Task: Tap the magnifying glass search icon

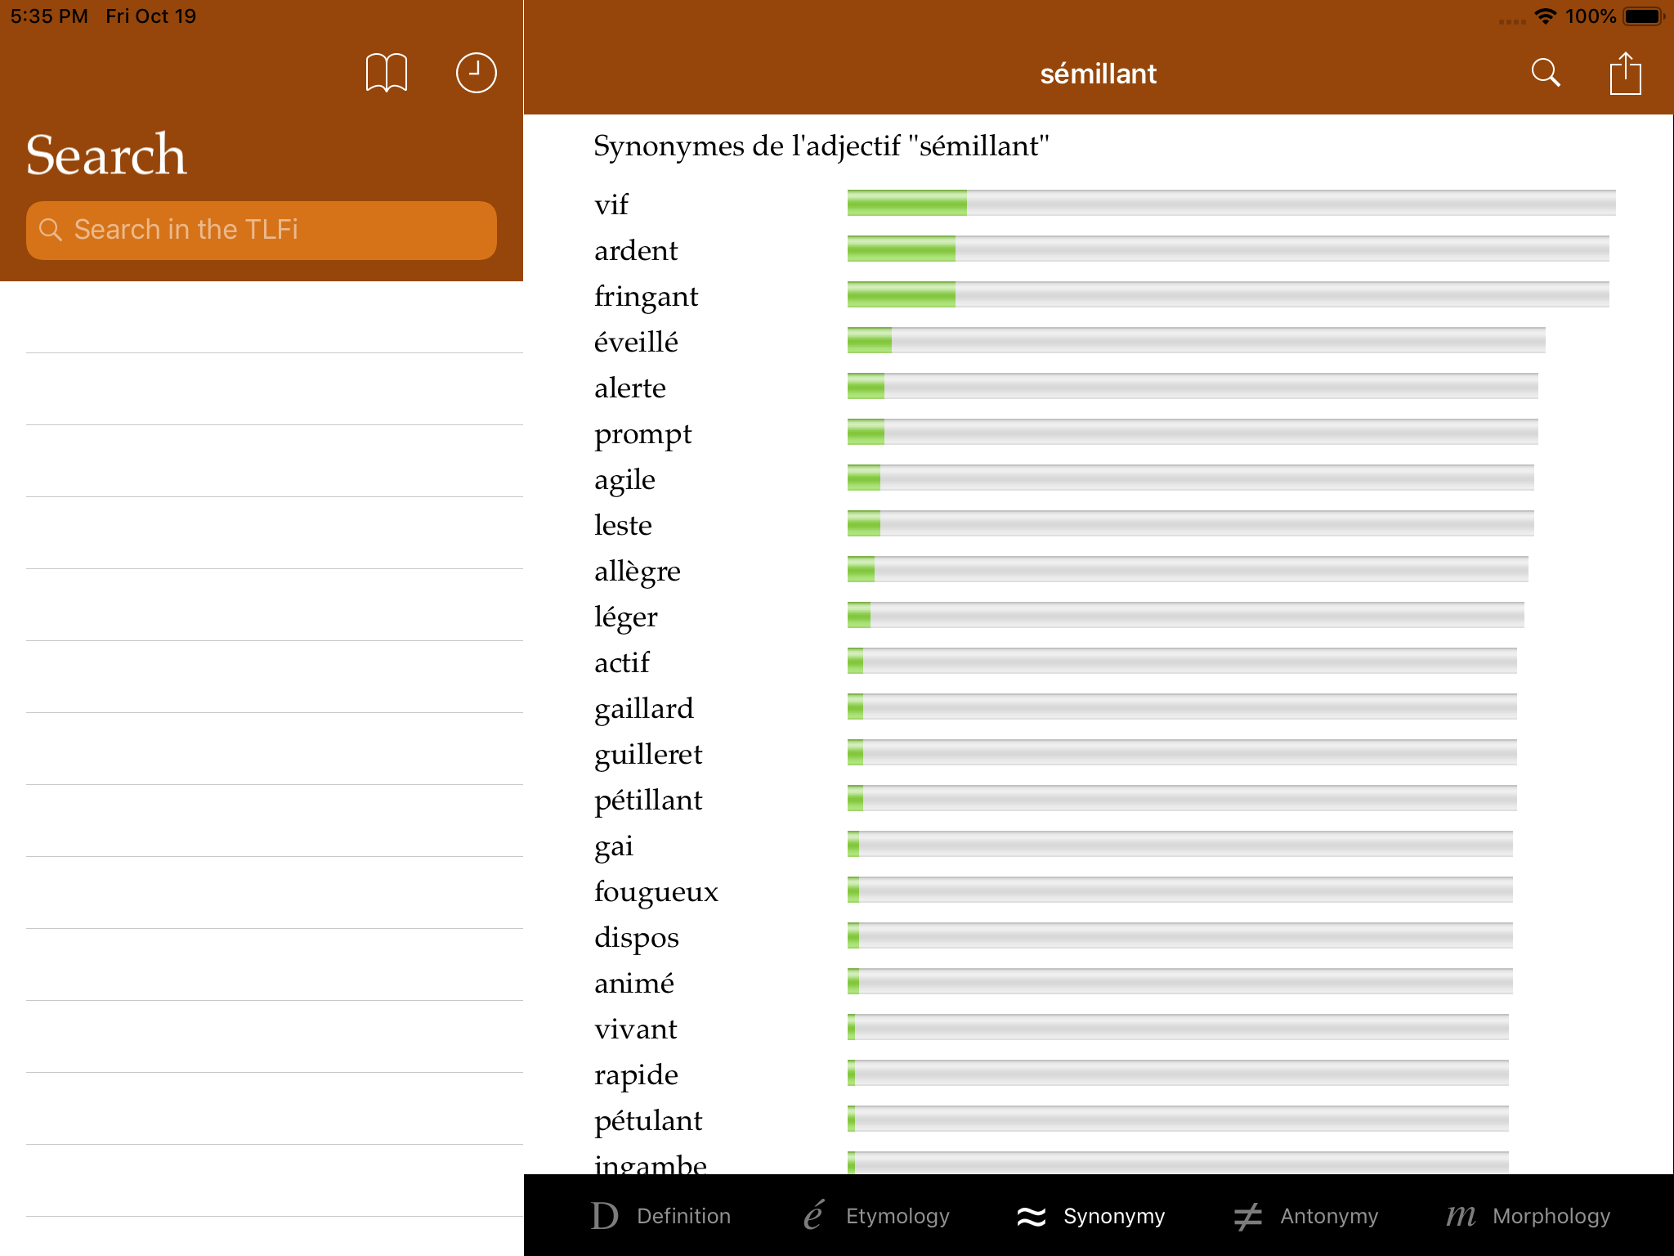Action: coord(1545,74)
